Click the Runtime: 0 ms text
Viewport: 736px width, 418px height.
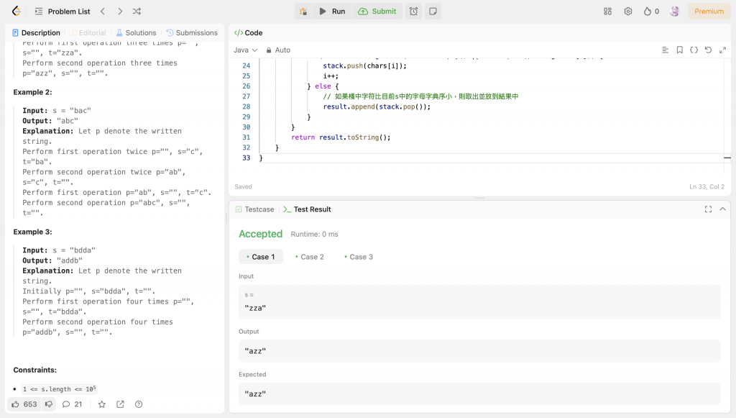(314, 235)
